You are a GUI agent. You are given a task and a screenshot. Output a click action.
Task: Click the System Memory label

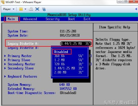click(x=20, y=85)
